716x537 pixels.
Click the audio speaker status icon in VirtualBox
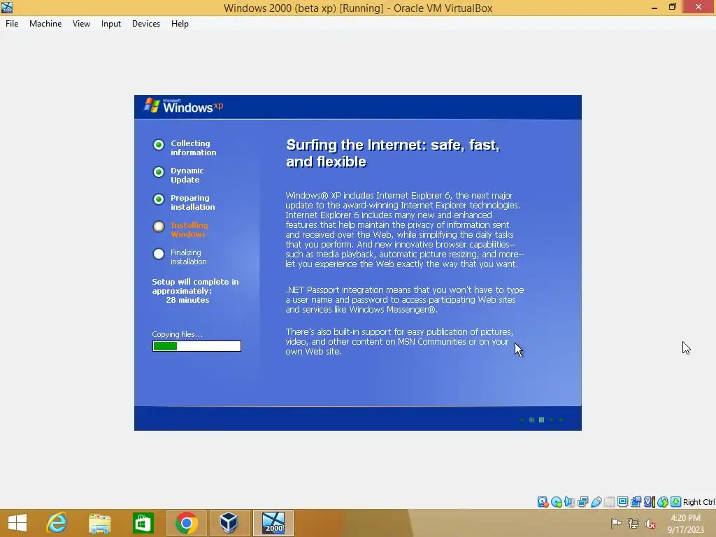coord(569,502)
